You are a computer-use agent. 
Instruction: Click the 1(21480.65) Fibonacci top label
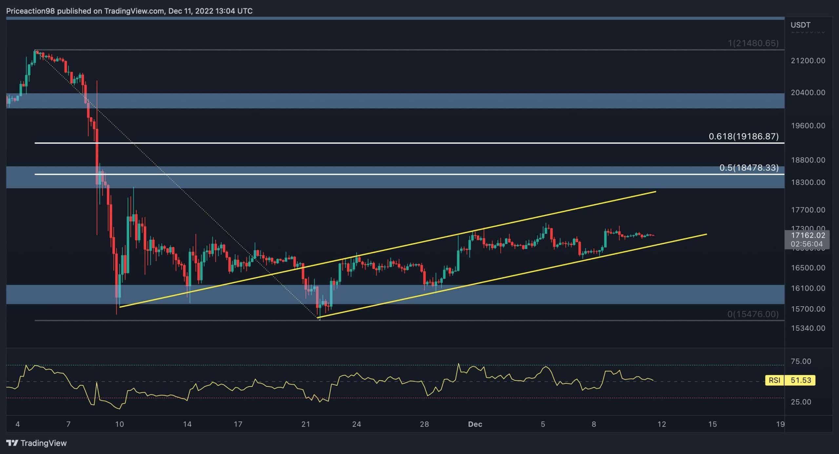753,43
